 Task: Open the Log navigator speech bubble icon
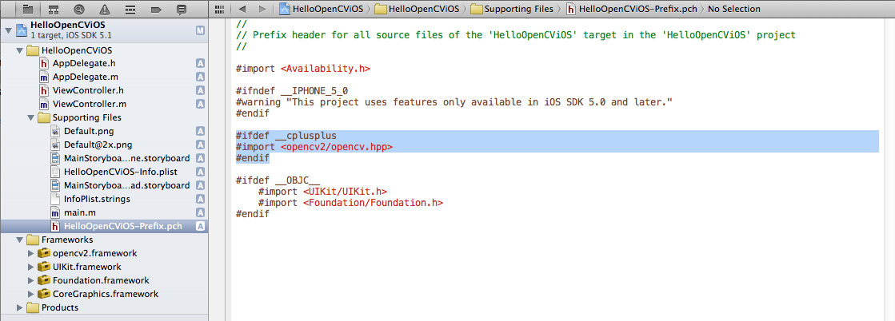(182, 10)
